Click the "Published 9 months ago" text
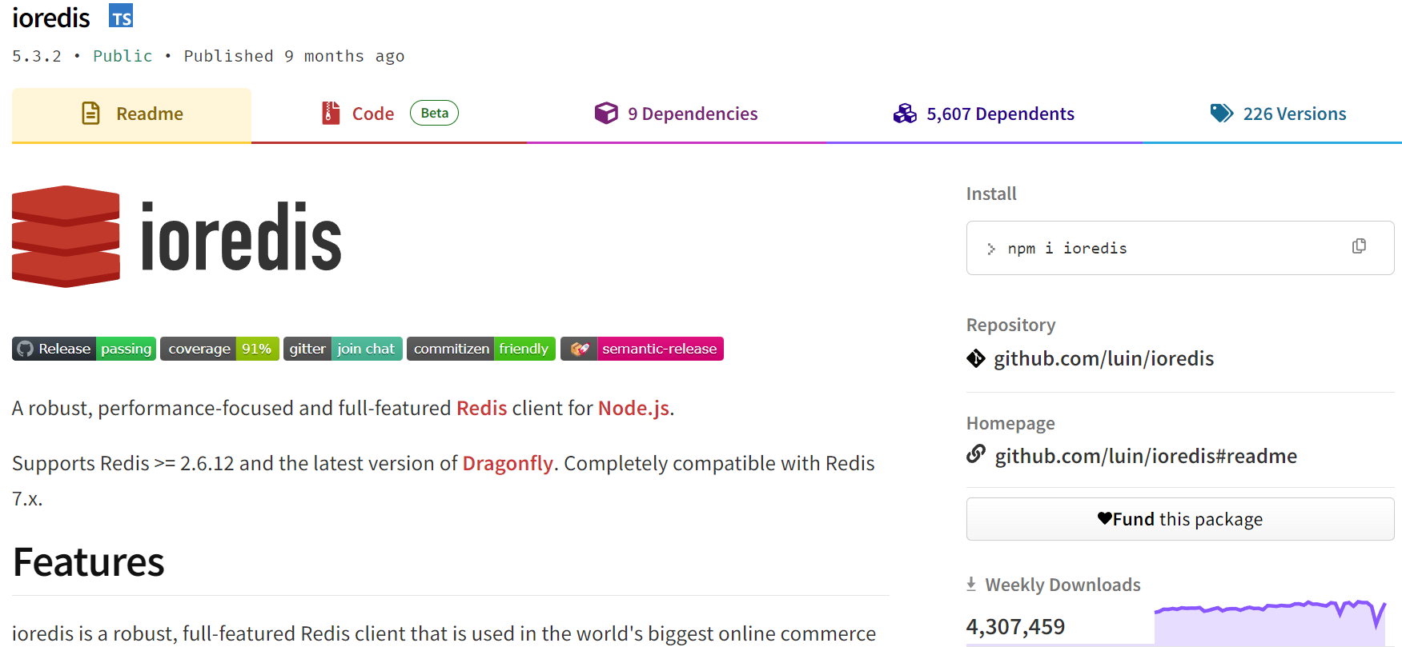The image size is (1402, 647). coord(294,56)
